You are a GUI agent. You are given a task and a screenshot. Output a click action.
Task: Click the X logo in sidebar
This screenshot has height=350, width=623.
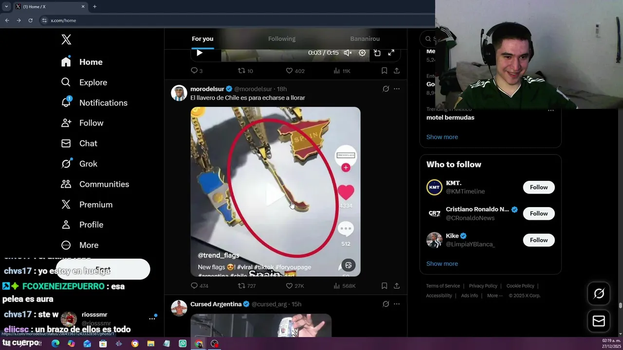(x=66, y=40)
